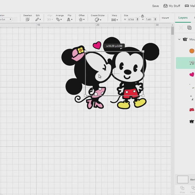Open the Flip tool
This screenshot has width=195, height=195.
[x=68, y=19]
